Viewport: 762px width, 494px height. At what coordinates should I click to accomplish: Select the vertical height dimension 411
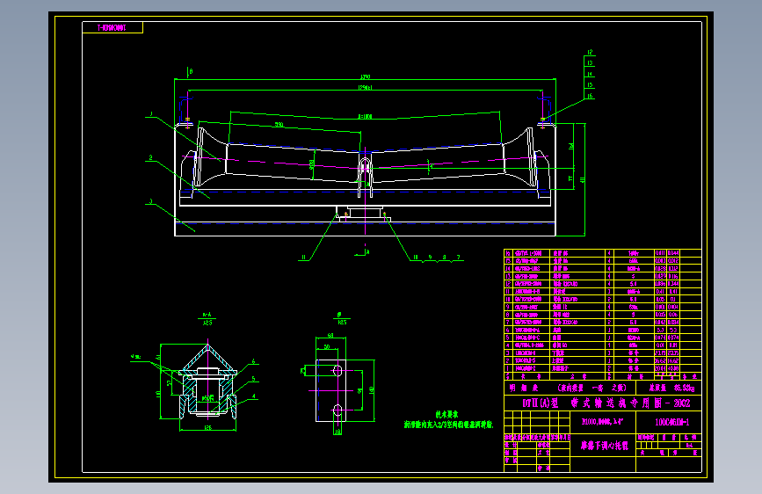pyautogui.click(x=582, y=179)
